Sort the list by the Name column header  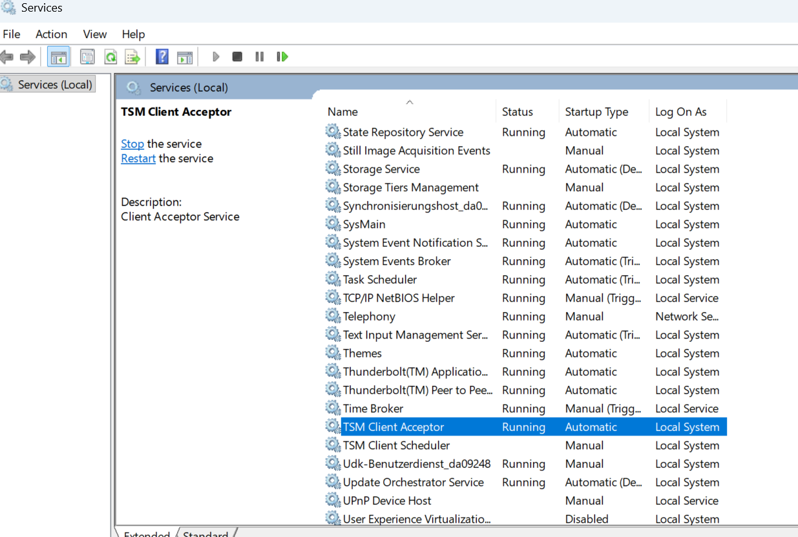342,112
